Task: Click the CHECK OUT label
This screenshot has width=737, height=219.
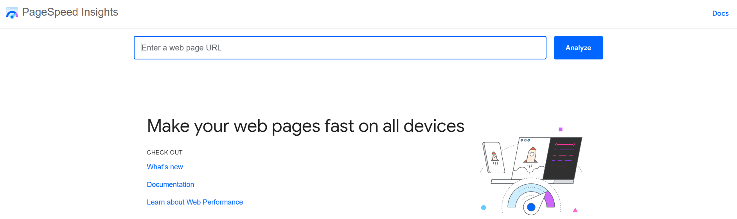Action: tap(165, 153)
